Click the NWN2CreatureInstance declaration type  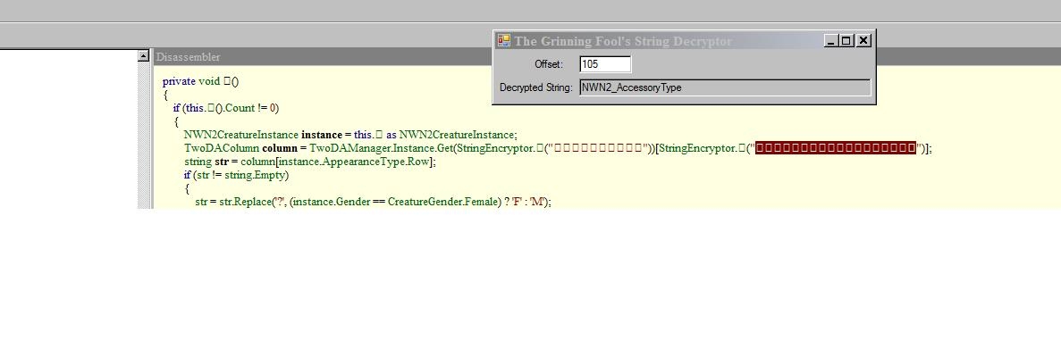(x=241, y=135)
